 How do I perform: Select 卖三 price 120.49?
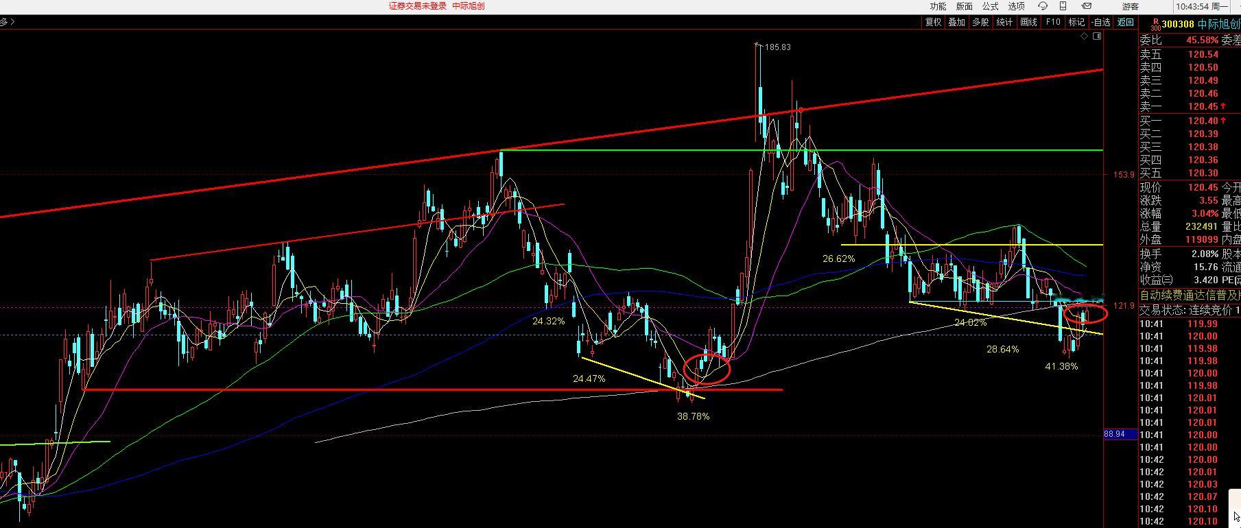pyautogui.click(x=1203, y=80)
